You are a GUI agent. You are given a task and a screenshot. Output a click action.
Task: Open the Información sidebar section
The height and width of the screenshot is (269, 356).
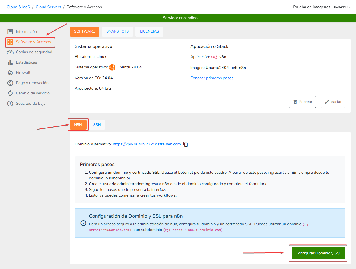point(26,32)
